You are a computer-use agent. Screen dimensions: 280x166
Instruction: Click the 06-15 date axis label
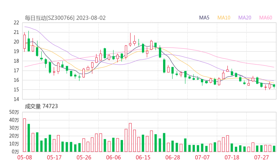[x=143, y=157]
